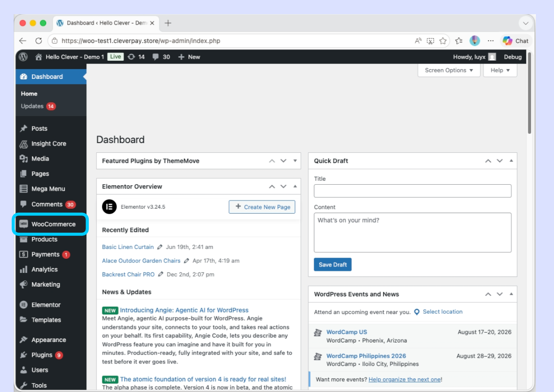The image size is (554, 392).
Task: Open the Dashboard menu item
Action: [51, 76]
